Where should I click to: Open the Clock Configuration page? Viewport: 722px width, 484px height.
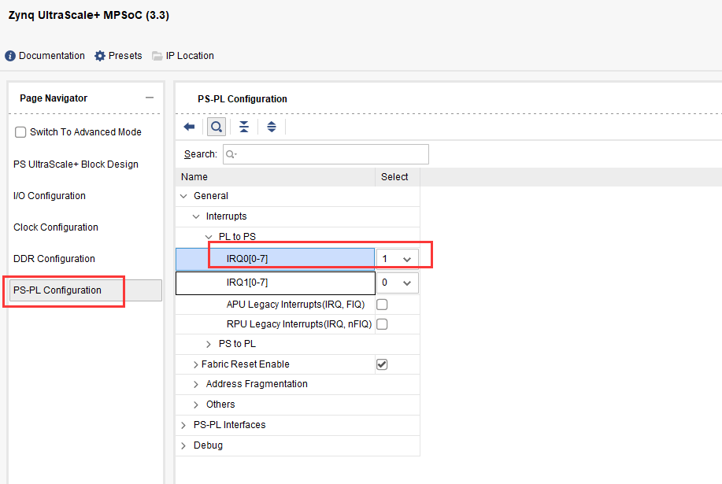click(x=56, y=227)
